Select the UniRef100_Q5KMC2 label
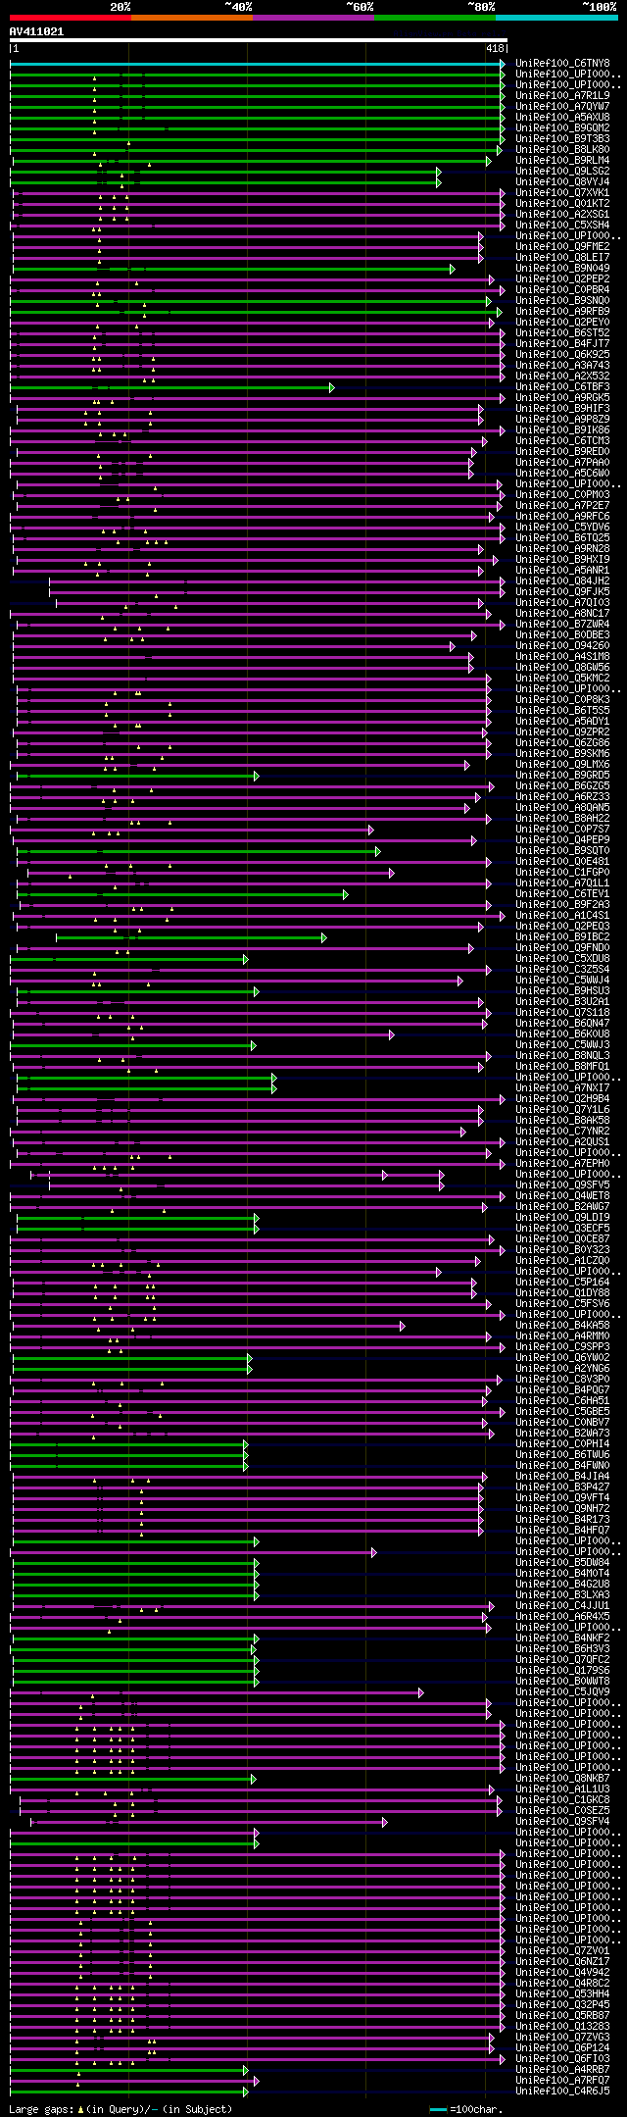This screenshot has width=627, height=2117. point(562,679)
